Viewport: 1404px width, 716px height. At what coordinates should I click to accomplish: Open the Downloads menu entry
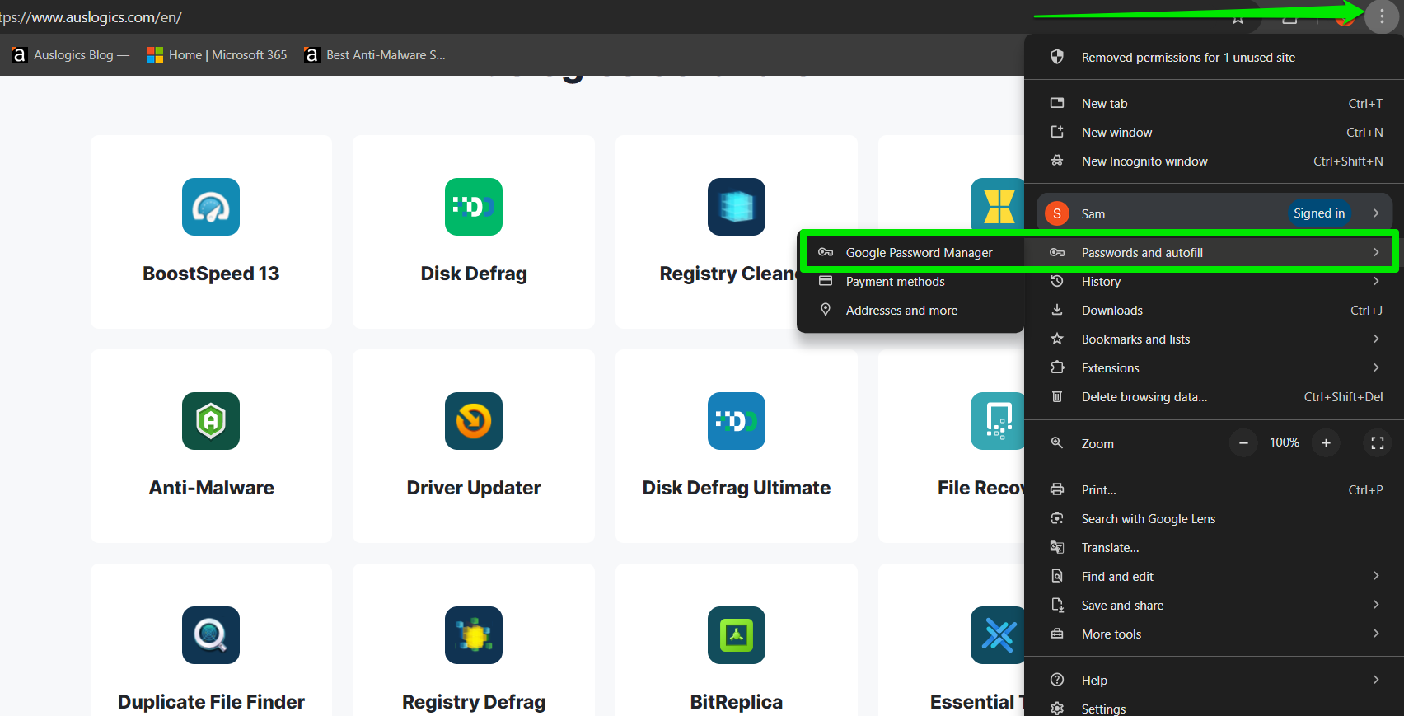[x=1214, y=310]
